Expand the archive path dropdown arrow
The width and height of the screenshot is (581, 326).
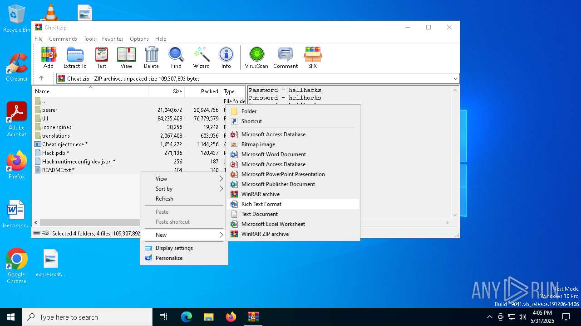tap(455, 78)
